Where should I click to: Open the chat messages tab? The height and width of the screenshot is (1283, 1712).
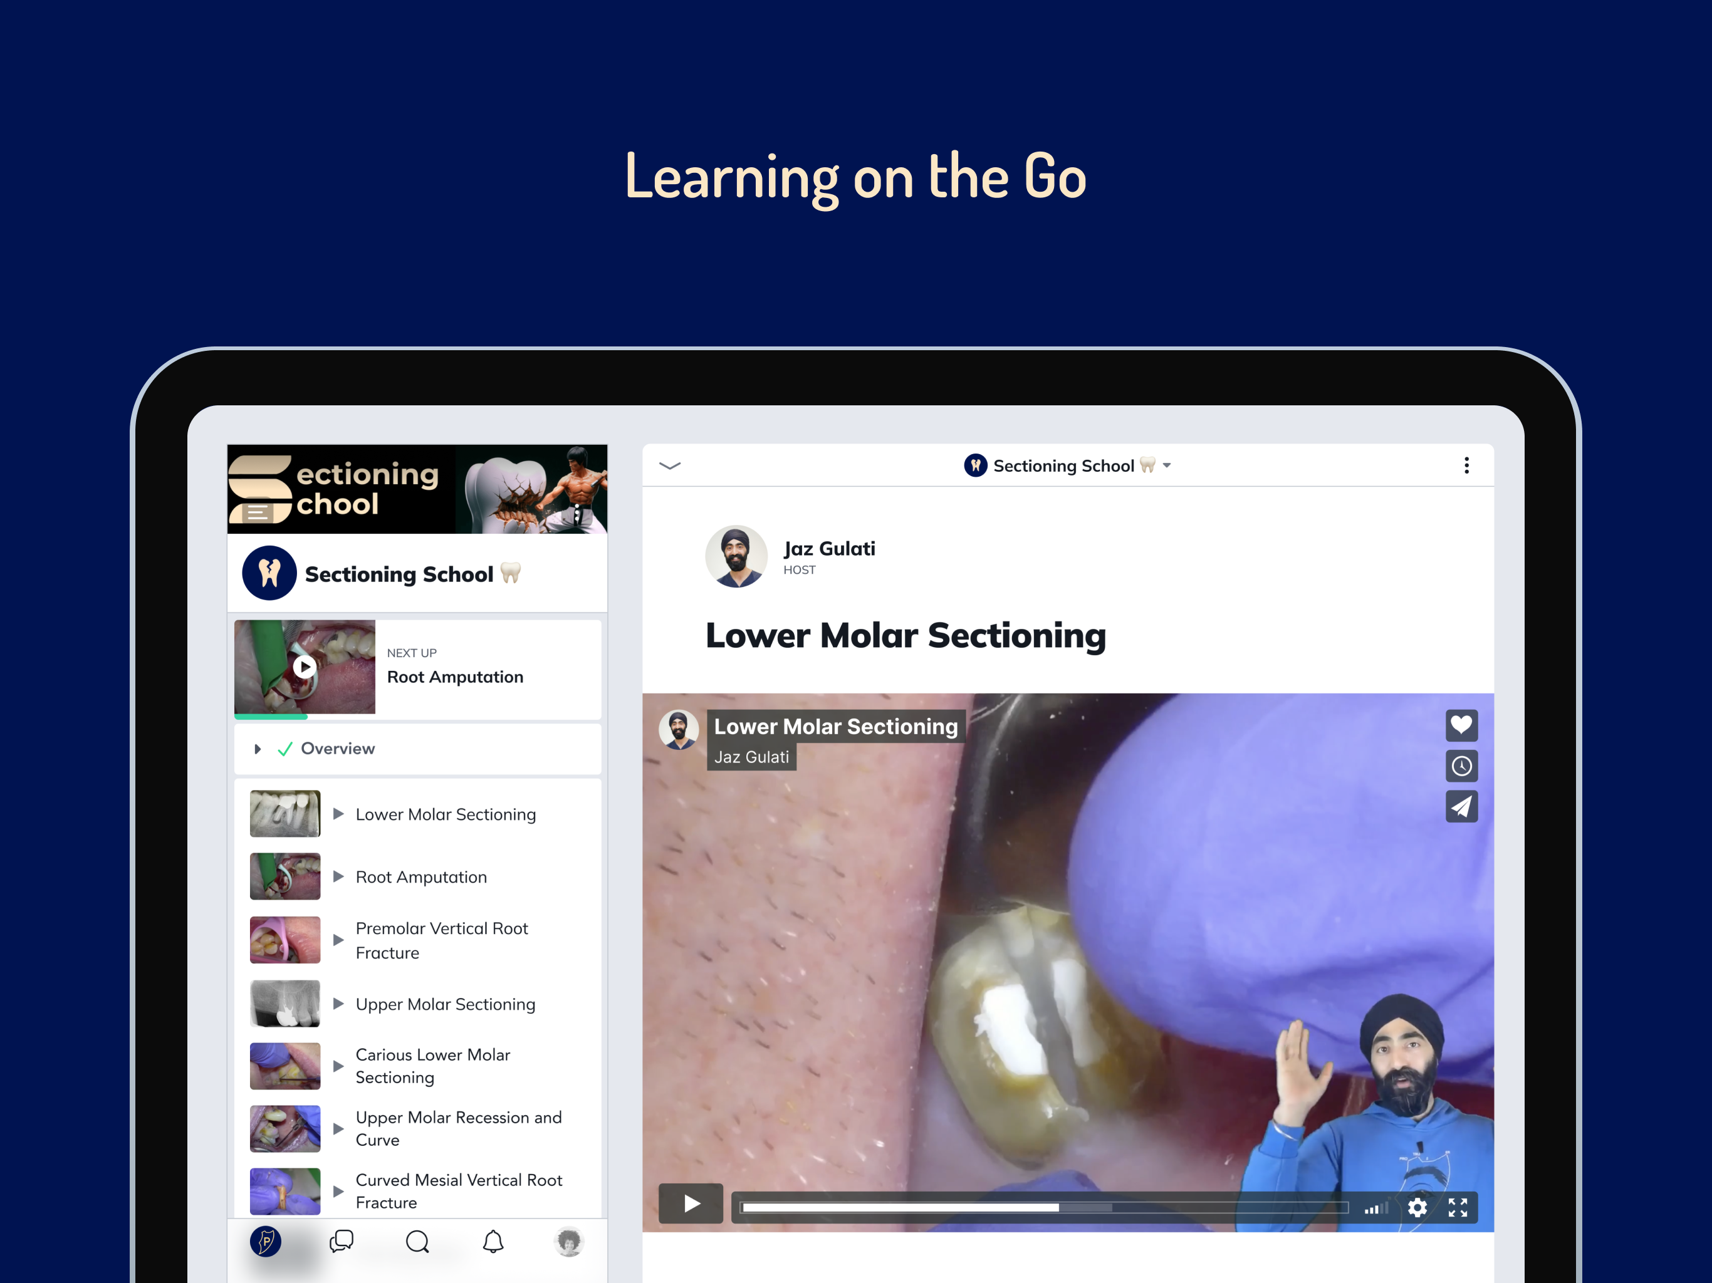pyautogui.click(x=342, y=1241)
